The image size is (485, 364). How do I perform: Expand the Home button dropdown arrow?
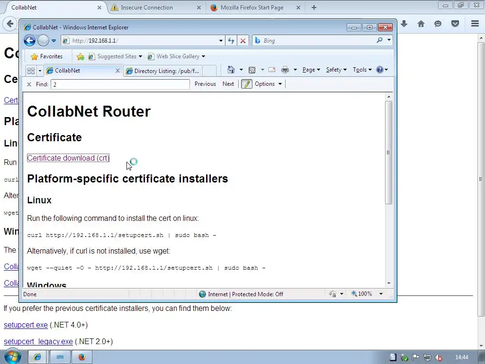[241, 70]
